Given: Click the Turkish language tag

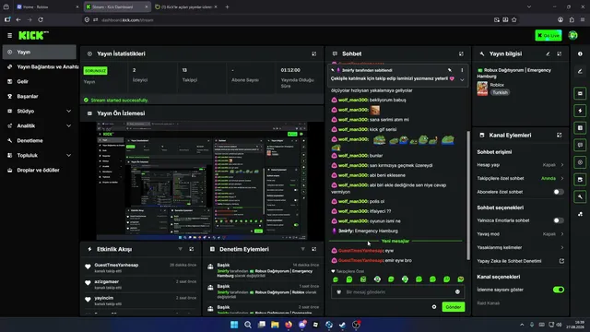Looking at the screenshot, I should pyautogui.click(x=500, y=92).
